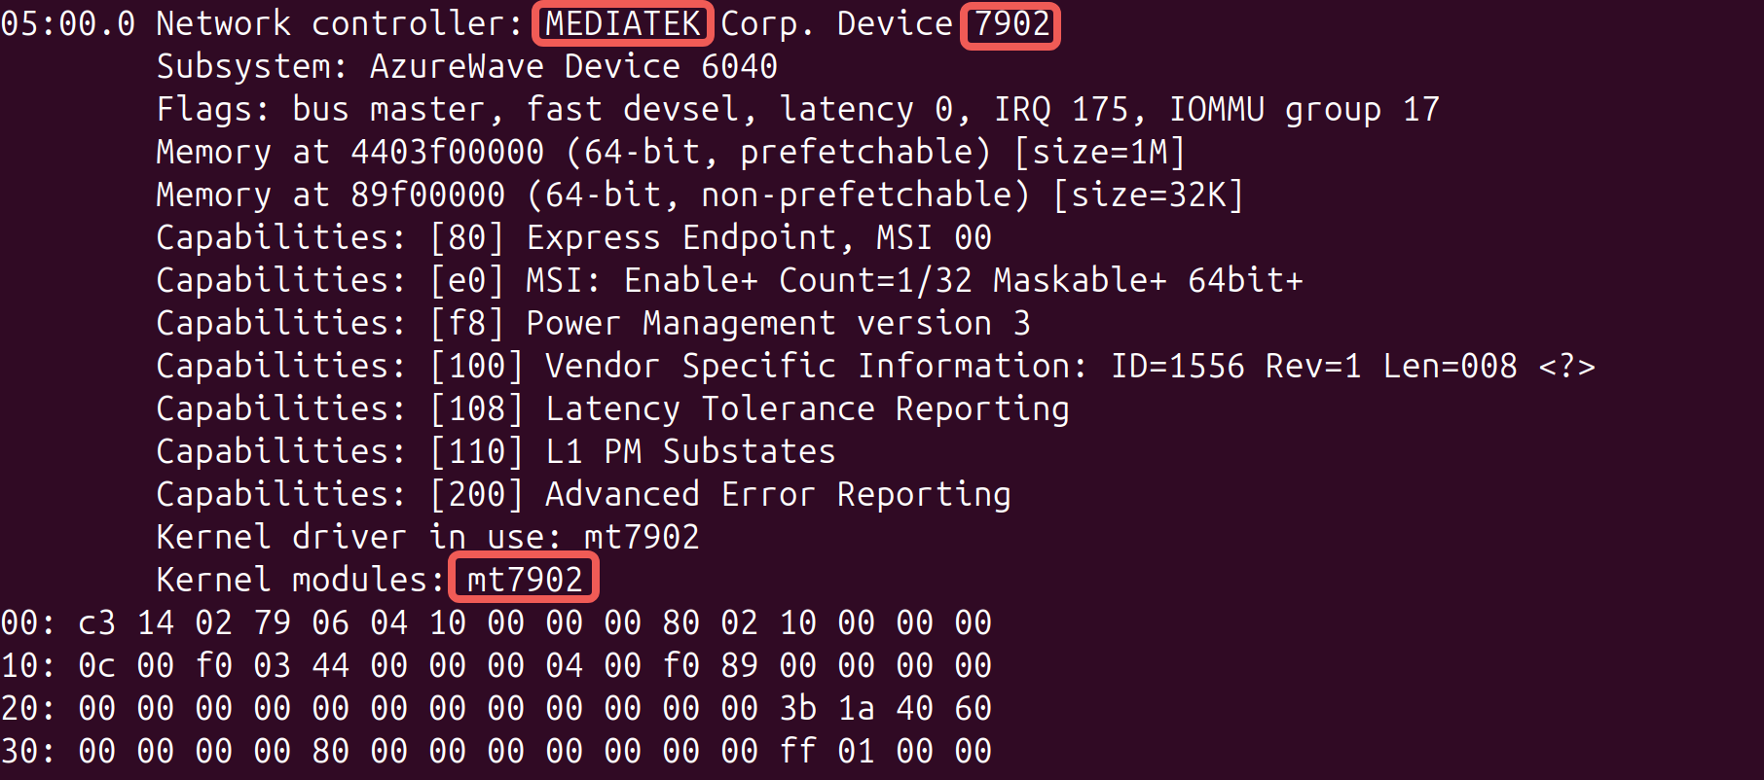Click the Power Management version 3 line
Screen dimensions: 1764x780
click(594, 323)
